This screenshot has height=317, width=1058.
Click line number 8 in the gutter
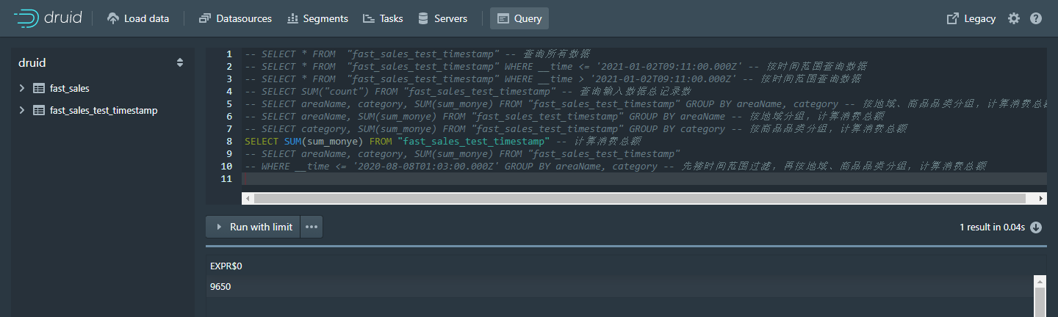point(229,141)
